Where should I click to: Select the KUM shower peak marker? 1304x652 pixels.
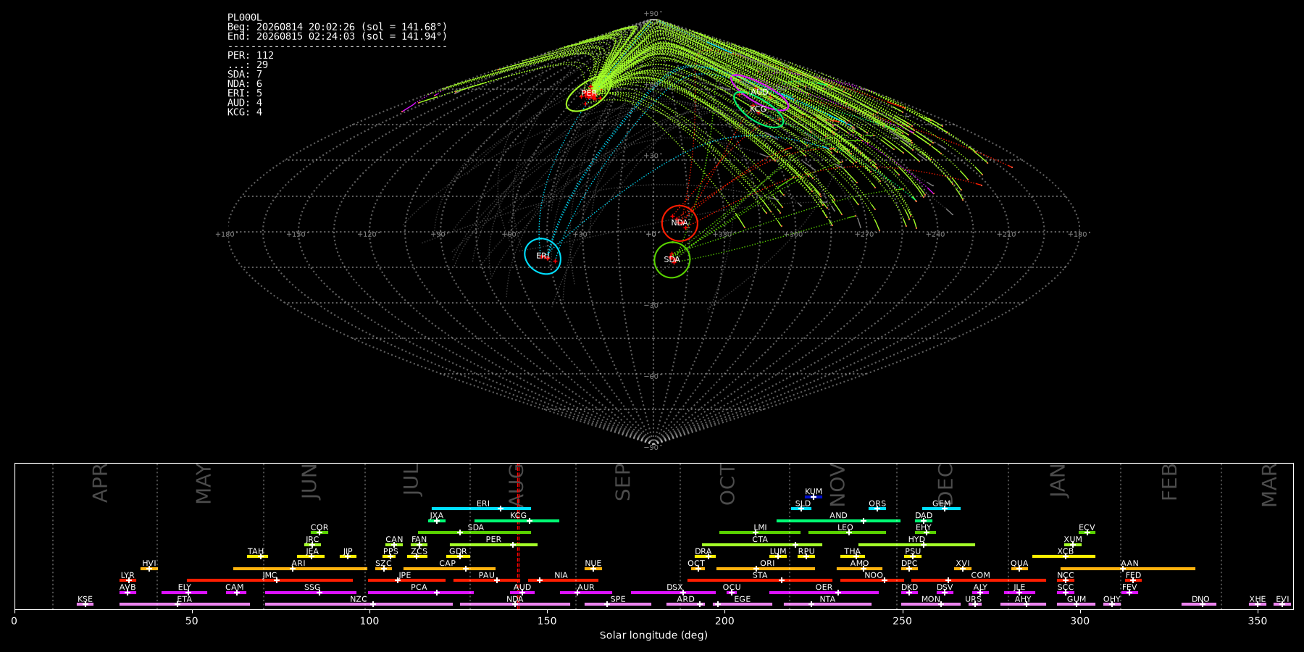point(814,497)
